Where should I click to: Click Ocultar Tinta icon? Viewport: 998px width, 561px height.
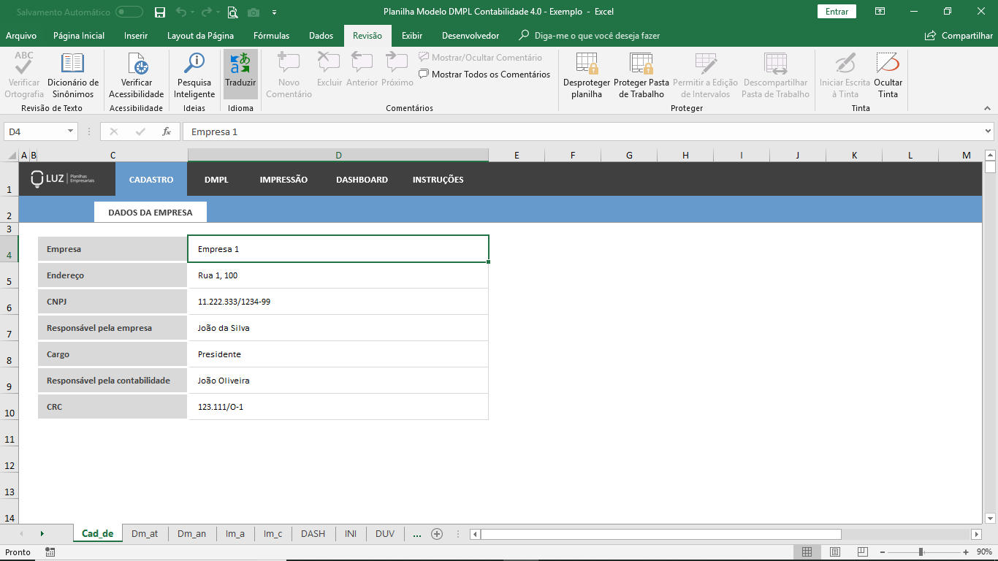tap(888, 75)
